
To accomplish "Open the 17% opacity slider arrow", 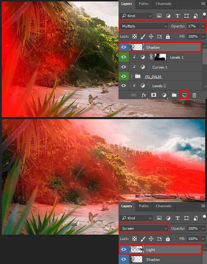I will [x=203, y=26].
